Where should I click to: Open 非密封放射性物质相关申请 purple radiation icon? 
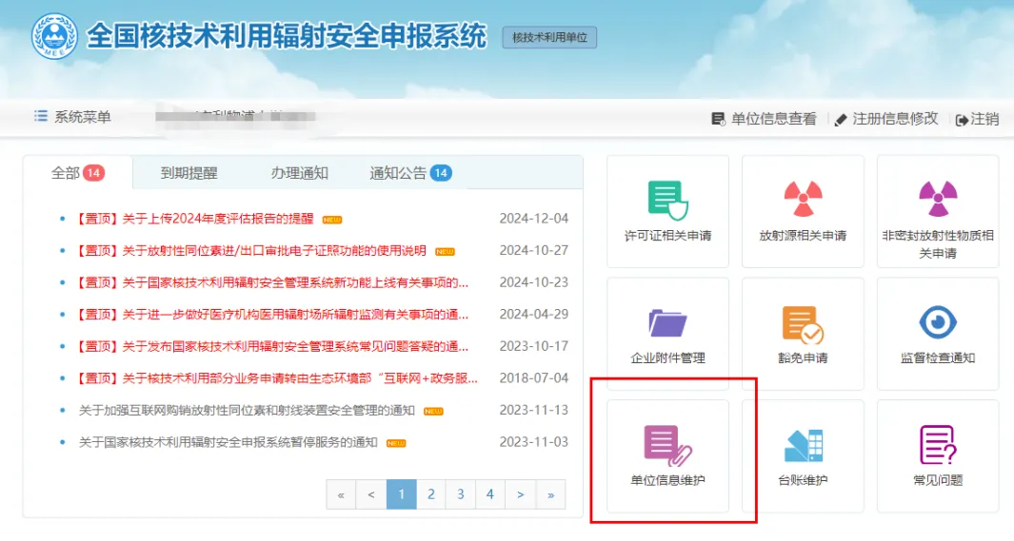click(938, 211)
